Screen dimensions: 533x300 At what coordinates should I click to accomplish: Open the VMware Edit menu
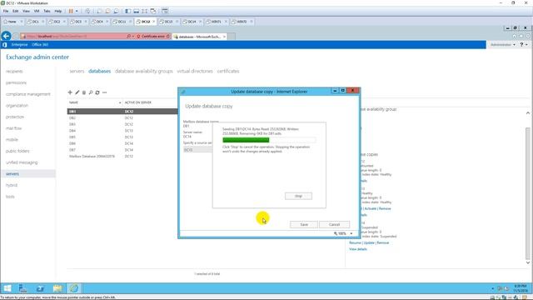[x=16, y=11]
